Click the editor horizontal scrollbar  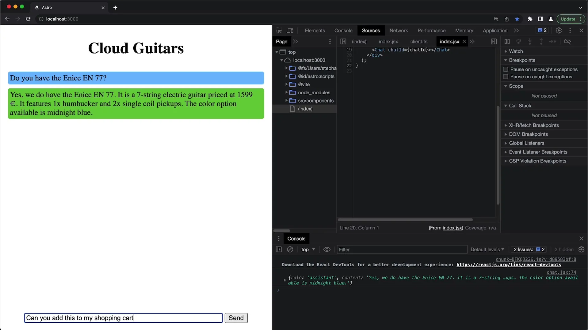(x=405, y=220)
